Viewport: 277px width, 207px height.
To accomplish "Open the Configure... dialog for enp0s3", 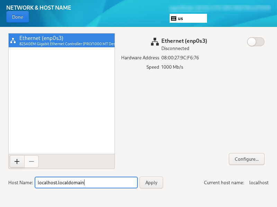I will pos(247,159).
